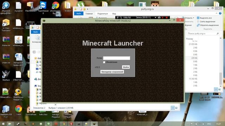This screenshot has height=126, width=225.
Task: Open Менеджер сохранений in the launcher
Action: coord(112,72)
